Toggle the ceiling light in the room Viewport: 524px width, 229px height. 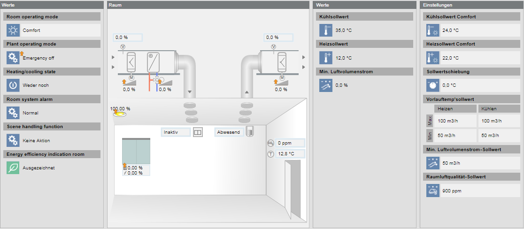tap(120, 114)
